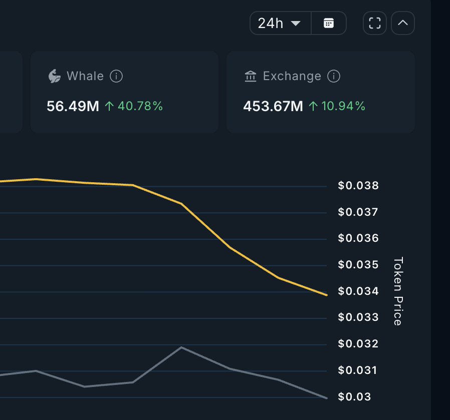Select the Exchange stats card
This screenshot has height=420, width=450.
[321, 92]
